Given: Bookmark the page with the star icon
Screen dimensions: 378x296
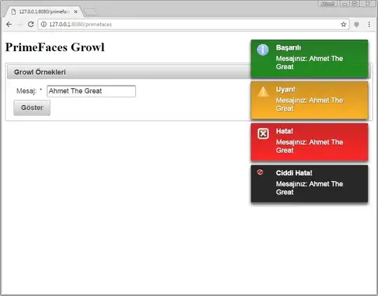Looking at the screenshot, I should pos(344,24).
